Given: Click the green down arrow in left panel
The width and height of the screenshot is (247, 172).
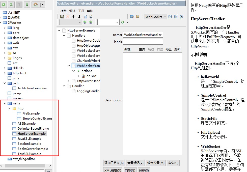Looking at the screenshot, I should (x=27, y=5).
